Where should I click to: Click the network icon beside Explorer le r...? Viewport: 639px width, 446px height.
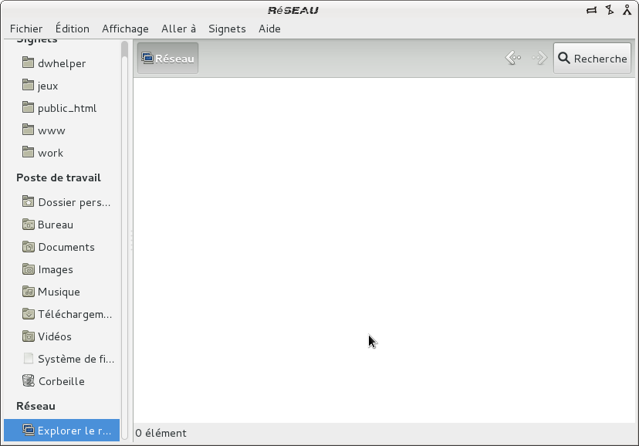tap(28, 430)
